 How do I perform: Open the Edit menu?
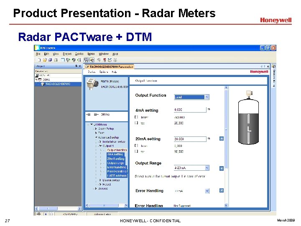46,54
